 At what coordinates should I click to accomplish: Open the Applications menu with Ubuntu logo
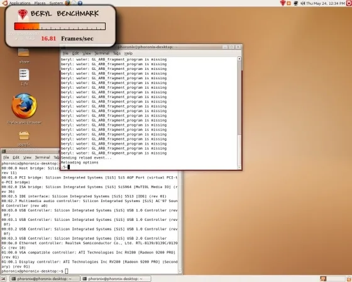[16, 3]
